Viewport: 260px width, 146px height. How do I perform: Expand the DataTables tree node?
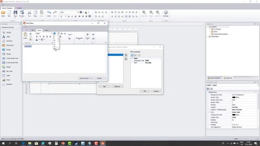207,36
